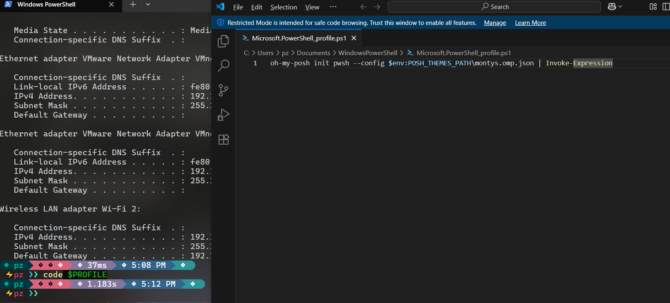Open the File menu
Viewport: 670px width, 303px height.
coord(238,7)
